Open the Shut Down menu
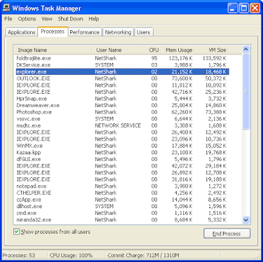The image size is (263, 262). [70, 19]
